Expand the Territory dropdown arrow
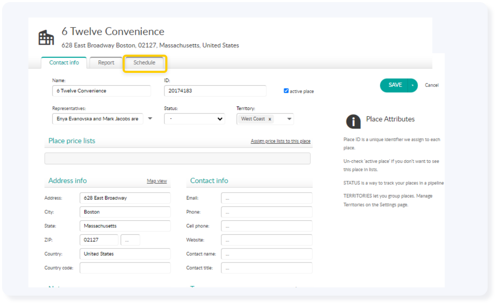This screenshot has height=306, width=498. [x=289, y=119]
